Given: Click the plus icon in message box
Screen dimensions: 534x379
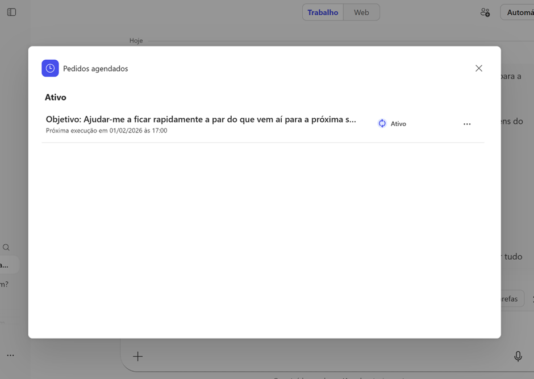Looking at the screenshot, I should point(137,356).
